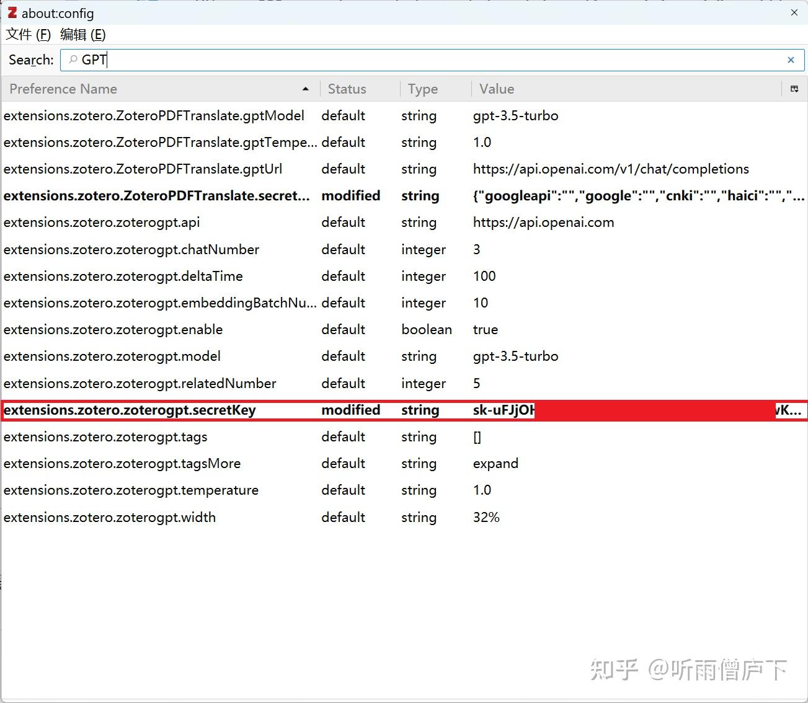
Task: Open the column picker icon above the scrollbar
Action: click(x=794, y=89)
